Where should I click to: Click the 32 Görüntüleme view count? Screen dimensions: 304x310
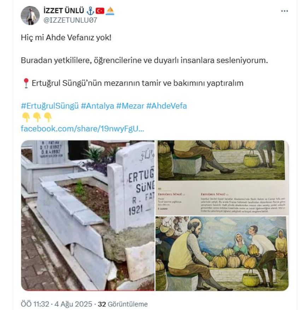[x=123, y=304]
